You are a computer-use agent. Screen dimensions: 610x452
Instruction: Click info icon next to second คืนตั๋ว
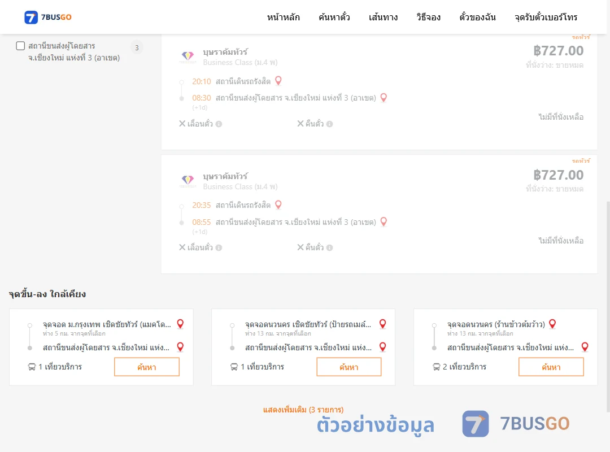coord(329,247)
